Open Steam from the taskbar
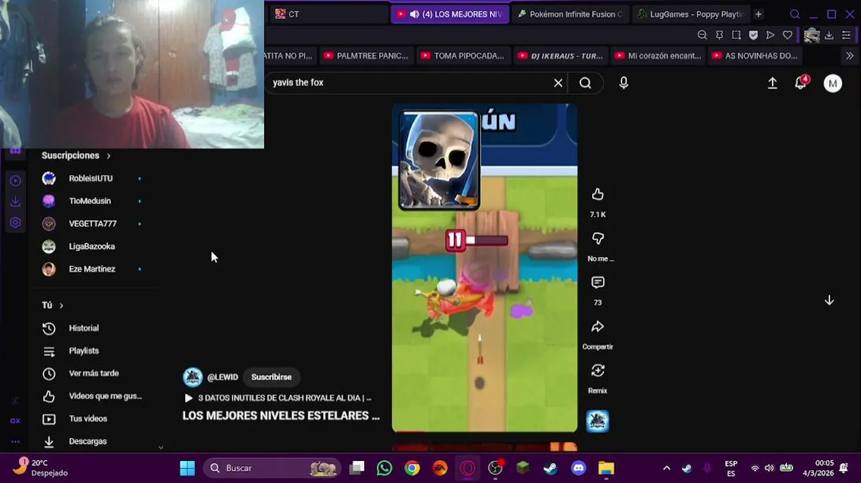Viewport: 861px width, 483px height. point(550,468)
